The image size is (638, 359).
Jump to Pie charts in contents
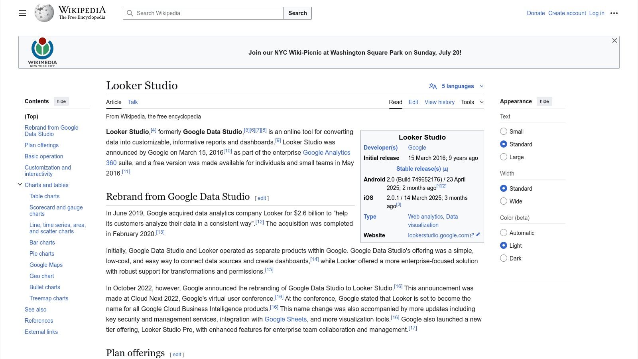[x=42, y=254]
